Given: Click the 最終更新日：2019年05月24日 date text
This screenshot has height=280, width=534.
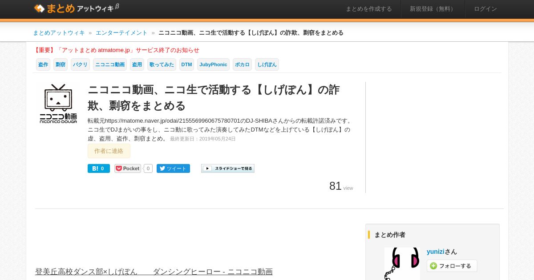Looking at the screenshot, I should (203, 139).
